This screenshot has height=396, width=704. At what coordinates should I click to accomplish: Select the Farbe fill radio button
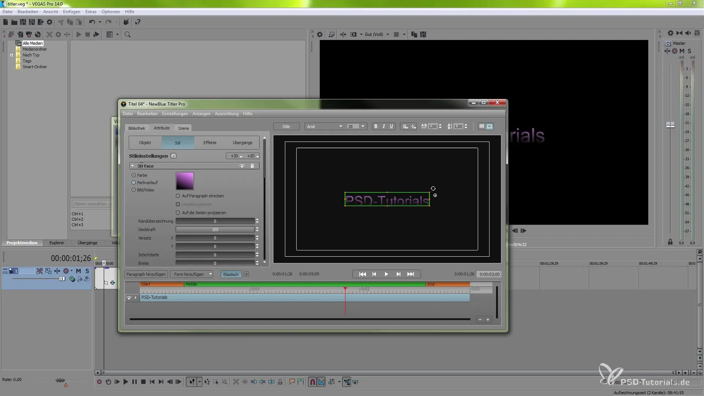tap(134, 175)
